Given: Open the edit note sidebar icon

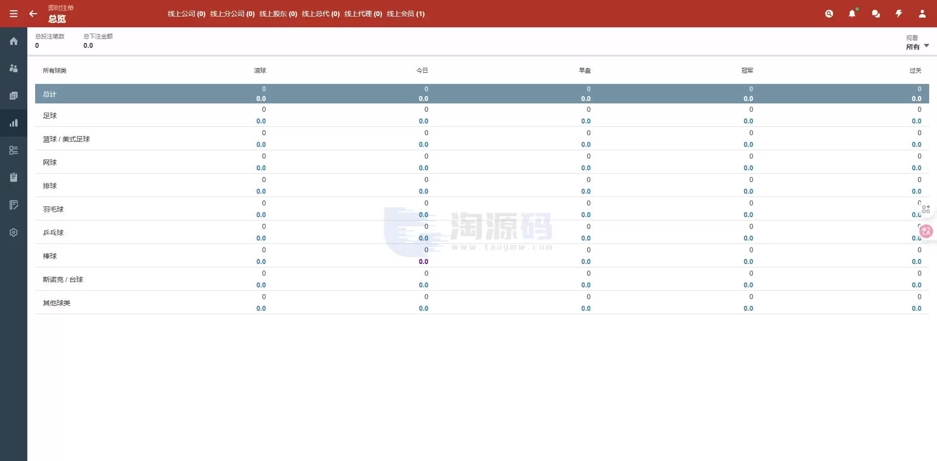Looking at the screenshot, I should [14, 205].
